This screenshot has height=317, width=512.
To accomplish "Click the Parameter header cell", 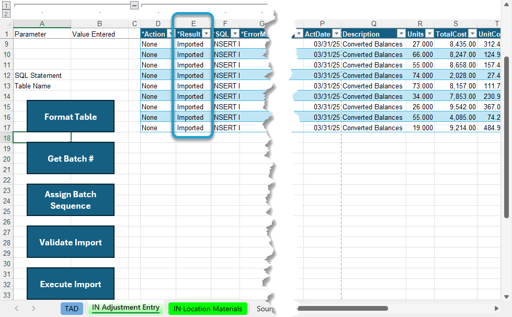I will (x=42, y=34).
